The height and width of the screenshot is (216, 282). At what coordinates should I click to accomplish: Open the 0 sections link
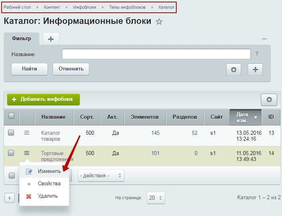196,153
